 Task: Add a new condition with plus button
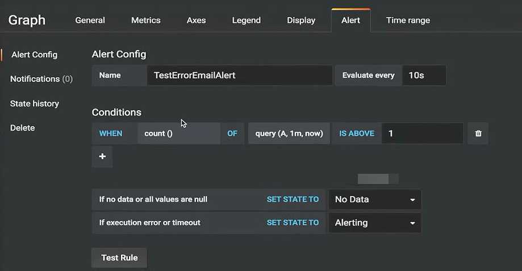pos(102,156)
